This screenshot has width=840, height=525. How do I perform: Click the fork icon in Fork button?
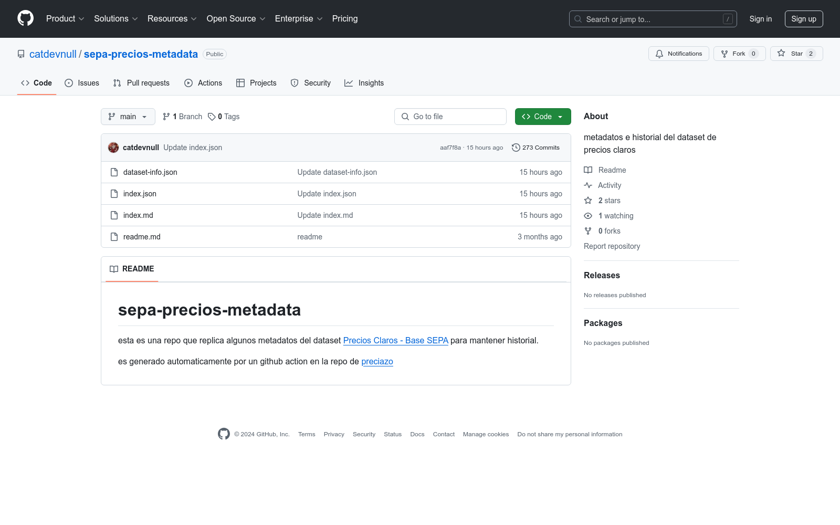(724, 54)
